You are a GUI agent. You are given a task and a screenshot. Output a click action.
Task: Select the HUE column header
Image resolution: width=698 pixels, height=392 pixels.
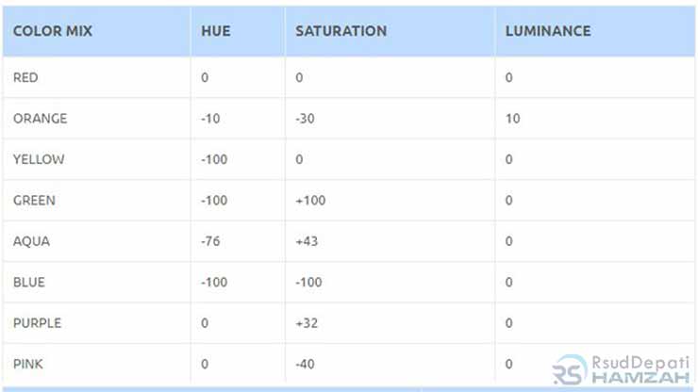(x=215, y=31)
